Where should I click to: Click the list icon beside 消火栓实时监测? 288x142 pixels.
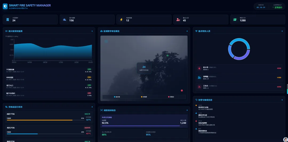point(6,31)
